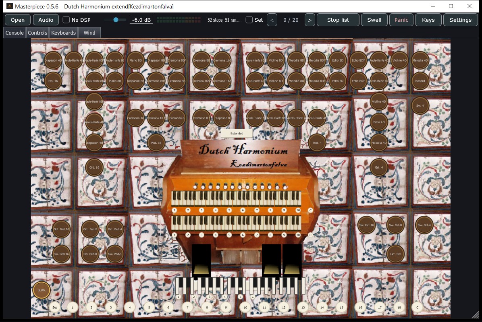Viewport: 482px width, 322px height.
Task: Engage the Grt. Ped.16 coupler
Action: point(62,229)
